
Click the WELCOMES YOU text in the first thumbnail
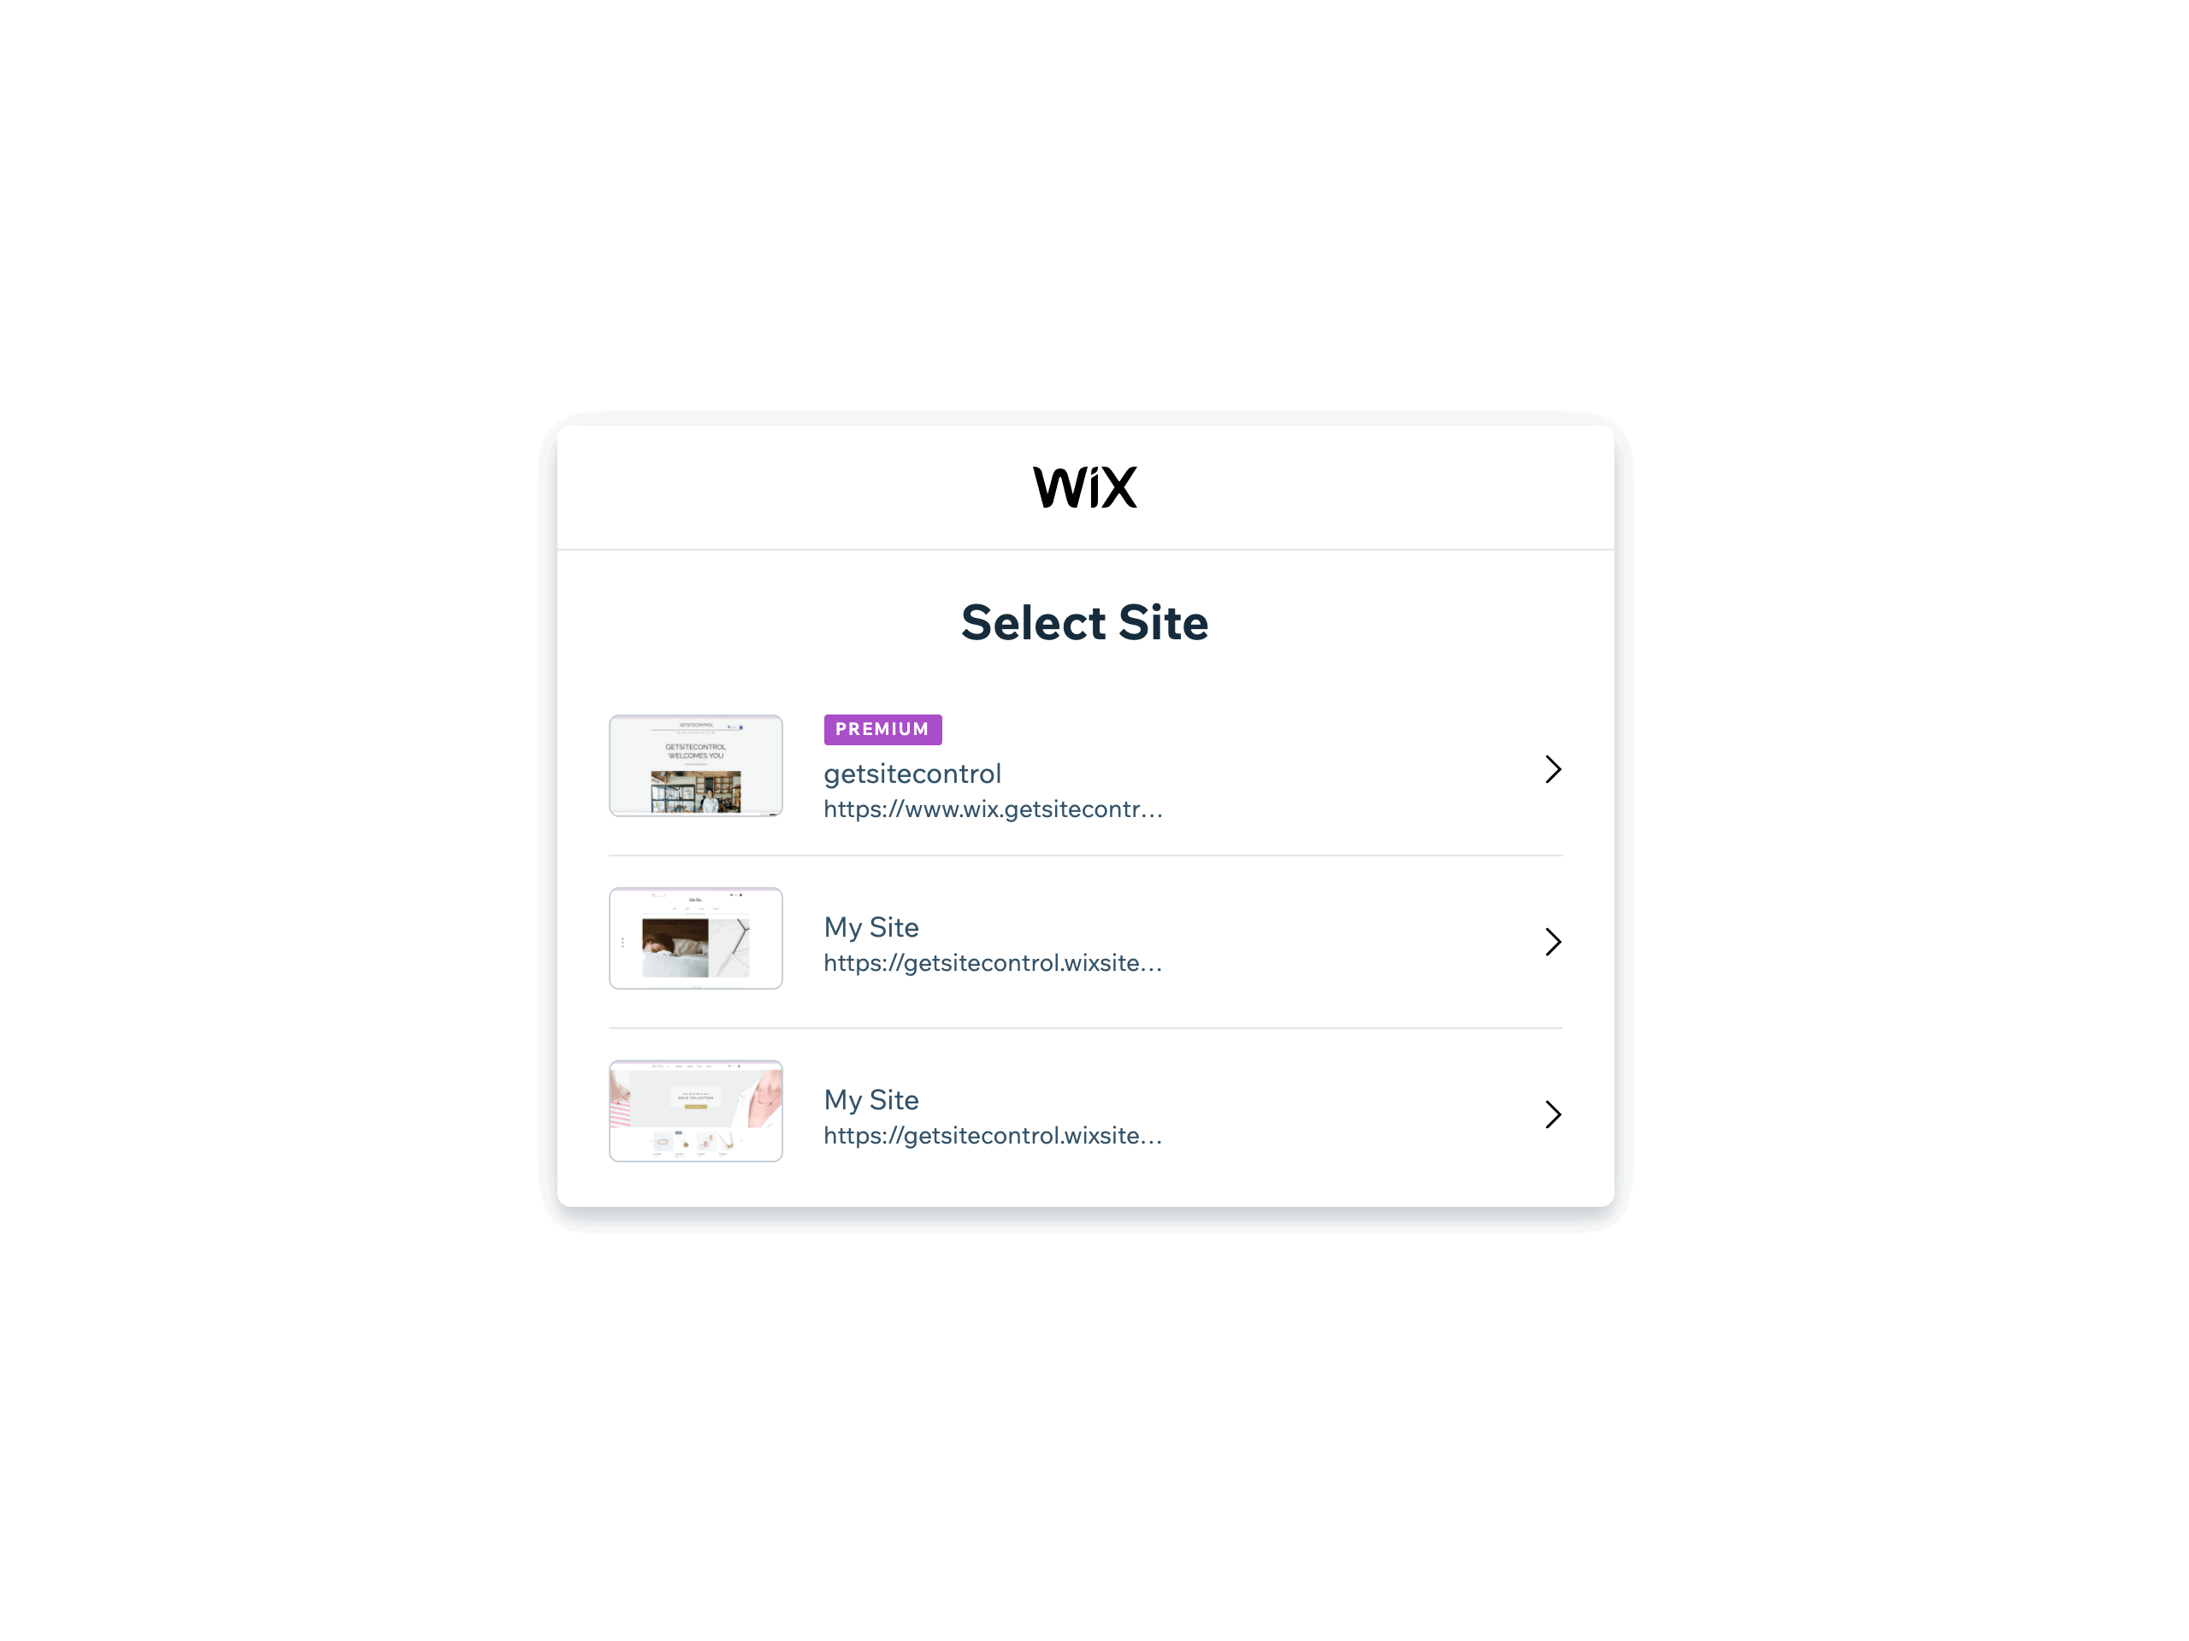coord(696,756)
